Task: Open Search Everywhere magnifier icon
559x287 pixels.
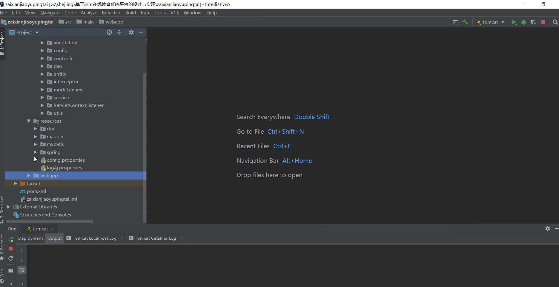Action: pos(555,22)
